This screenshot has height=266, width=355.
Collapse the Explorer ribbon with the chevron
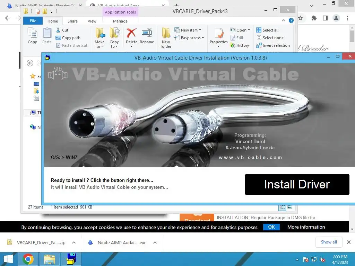click(x=284, y=20)
